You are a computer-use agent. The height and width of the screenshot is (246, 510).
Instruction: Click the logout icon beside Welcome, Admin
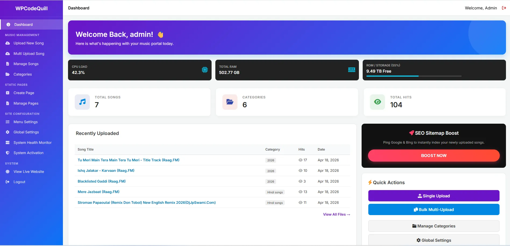504,8
